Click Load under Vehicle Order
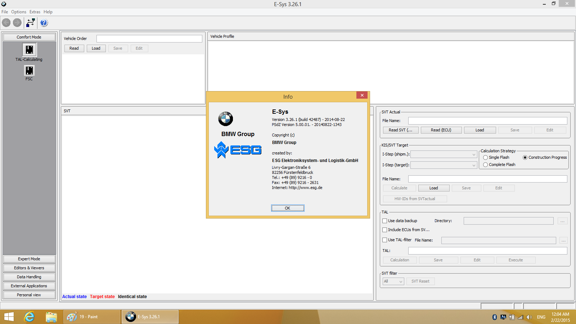 (x=96, y=48)
